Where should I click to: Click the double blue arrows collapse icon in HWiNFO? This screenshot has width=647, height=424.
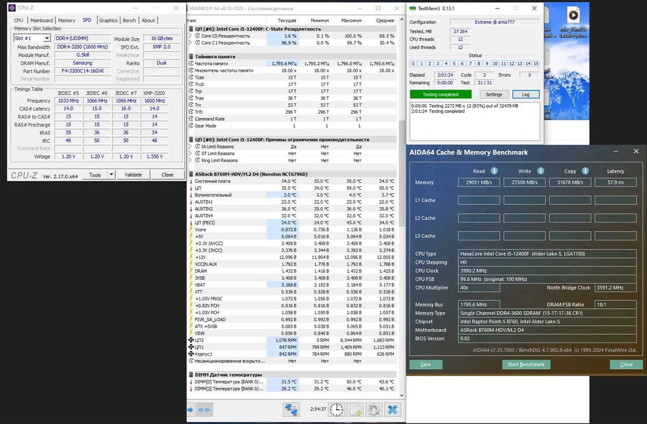click(x=204, y=410)
